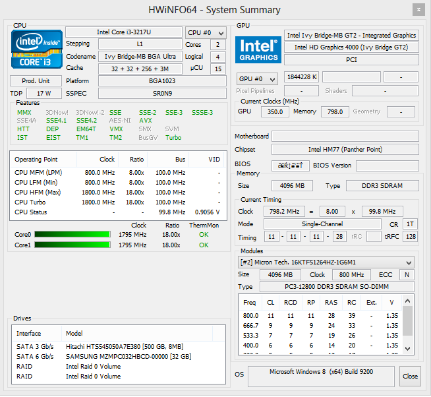Viewport: 431px width, 397px height.
Task: Select the 666.7 frequency timing row
Action: coord(320,326)
